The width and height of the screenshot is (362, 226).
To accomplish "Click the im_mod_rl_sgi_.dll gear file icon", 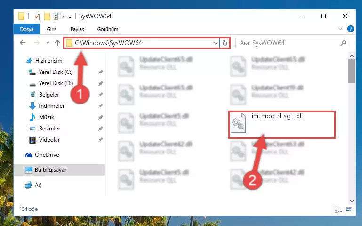I will click(238, 123).
